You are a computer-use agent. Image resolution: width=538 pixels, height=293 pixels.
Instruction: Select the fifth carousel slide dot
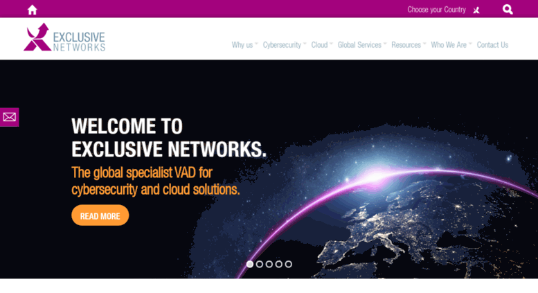pyautogui.click(x=289, y=264)
